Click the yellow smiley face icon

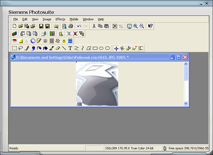click(x=64, y=41)
